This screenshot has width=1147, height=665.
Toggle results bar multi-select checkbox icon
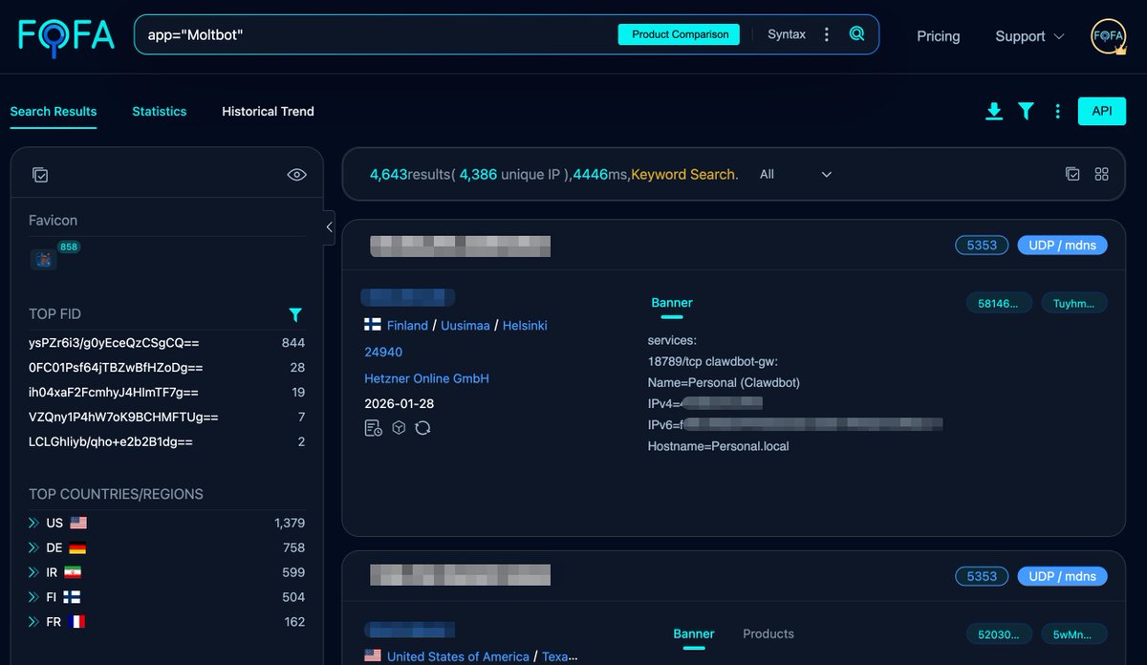(x=1072, y=174)
